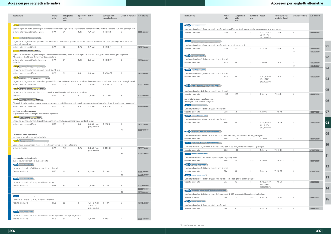Viewport: 331px width, 234px height.
Task: Click Bosch model T 301 CDF
Action: pyautogui.click(x=108, y=73)
